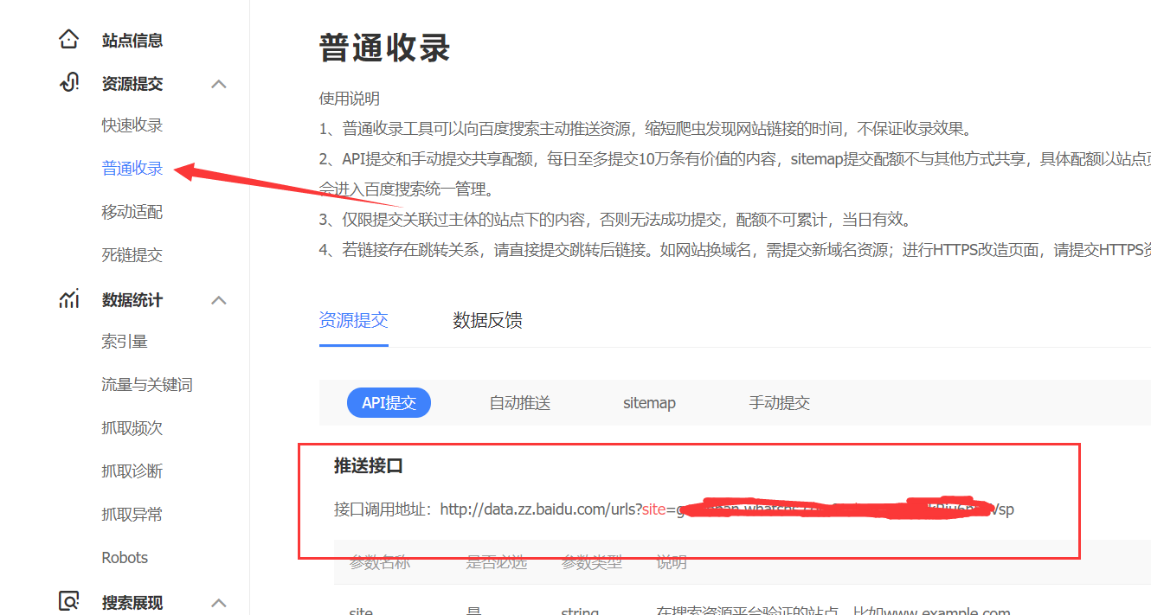Image resolution: width=1151 pixels, height=615 pixels.
Task: Switch to the 数据反馈 tab
Action: pos(487,321)
